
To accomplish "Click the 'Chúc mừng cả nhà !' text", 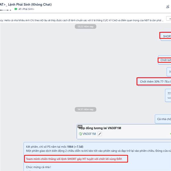I will (38, 167).
